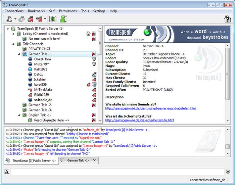
Task: Click the channel tree vertical scrollbar
Action: [100, 74]
